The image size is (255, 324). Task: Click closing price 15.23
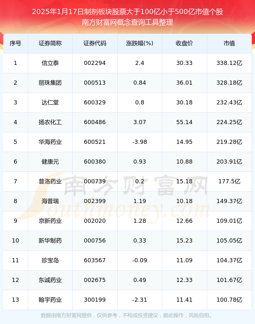pyautogui.click(x=185, y=241)
